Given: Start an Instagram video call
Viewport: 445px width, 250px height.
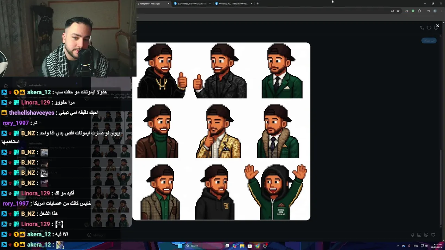Looking at the screenshot, I should 429,28.
